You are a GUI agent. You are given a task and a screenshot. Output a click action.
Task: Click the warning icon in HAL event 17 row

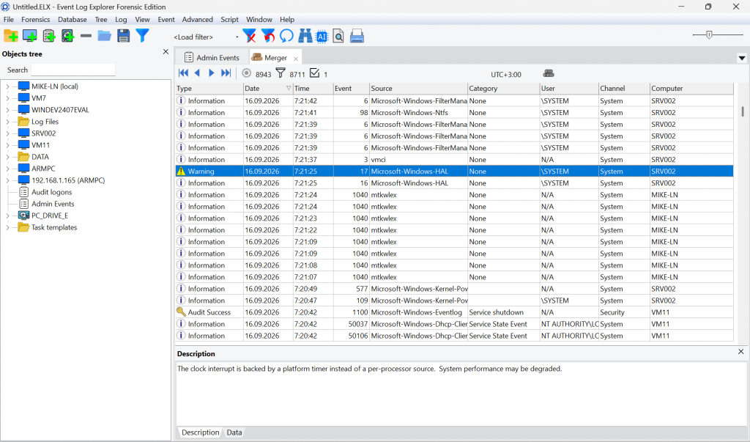pyautogui.click(x=181, y=171)
